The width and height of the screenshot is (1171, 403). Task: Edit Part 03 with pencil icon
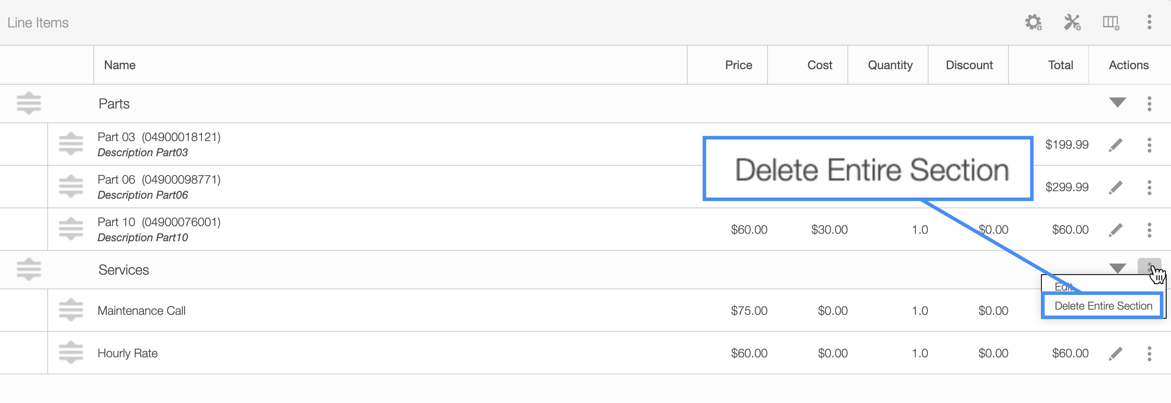coord(1115,145)
